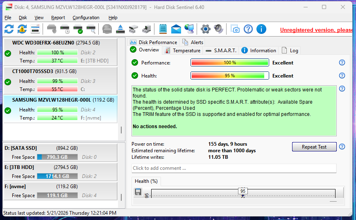356x220 pixels.
Task: Select the SAMSUNG MZVLW128HEGR-000L disk entry
Action: click(60, 109)
